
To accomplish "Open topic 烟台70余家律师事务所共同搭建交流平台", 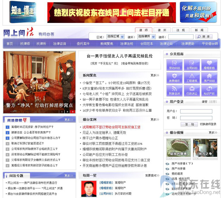I will (x=32, y=194).
